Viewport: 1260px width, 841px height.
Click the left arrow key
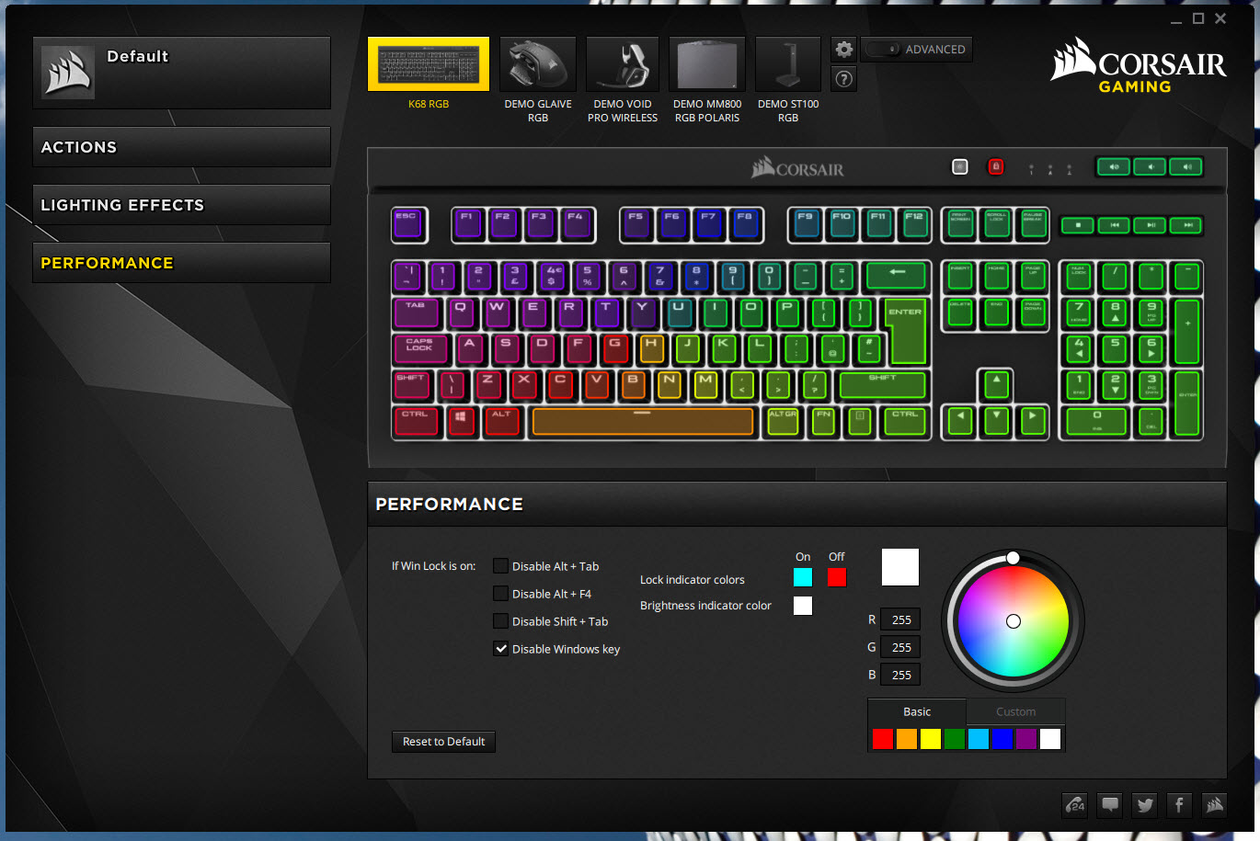point(960,421)
